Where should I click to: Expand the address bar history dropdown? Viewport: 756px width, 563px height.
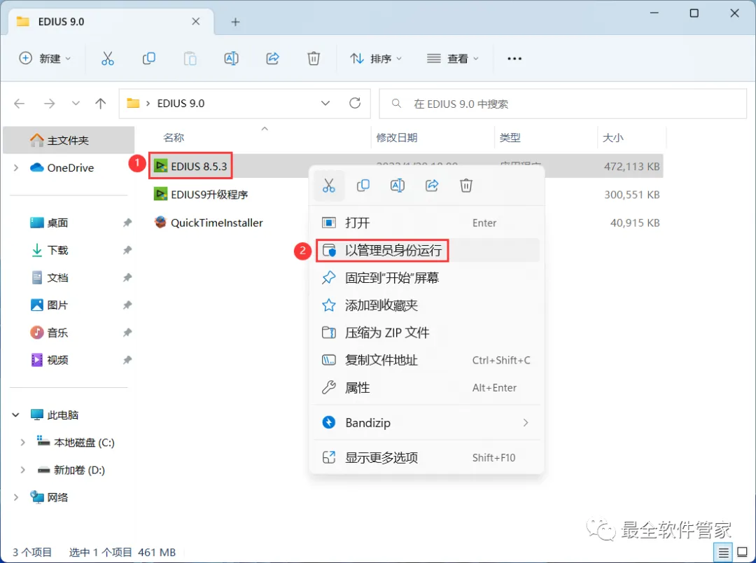[x=325, y=103]
